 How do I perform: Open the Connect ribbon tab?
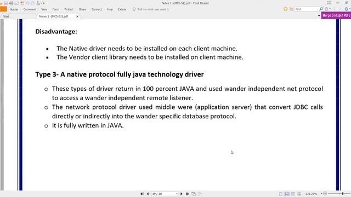97,9
